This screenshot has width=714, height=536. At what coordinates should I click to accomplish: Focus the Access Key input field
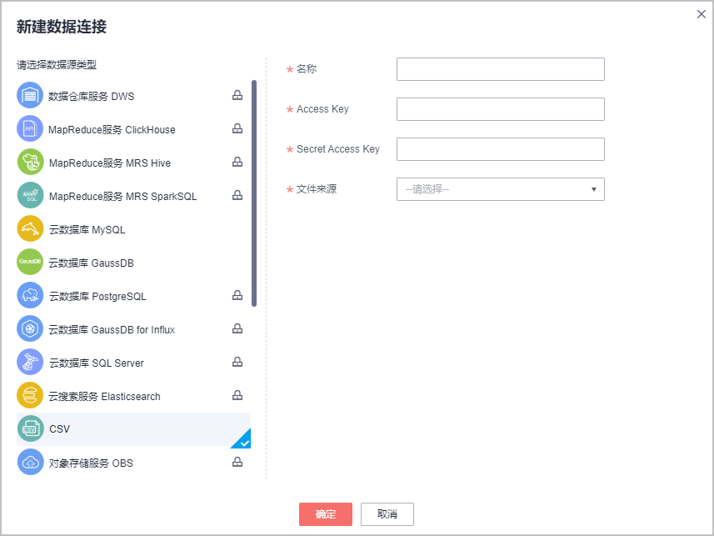tap(501, 109)
